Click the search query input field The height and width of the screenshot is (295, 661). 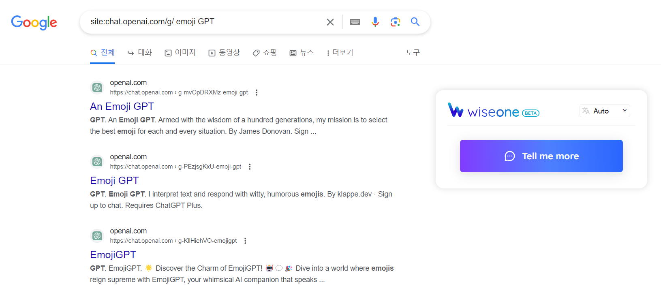pos(205,22)
